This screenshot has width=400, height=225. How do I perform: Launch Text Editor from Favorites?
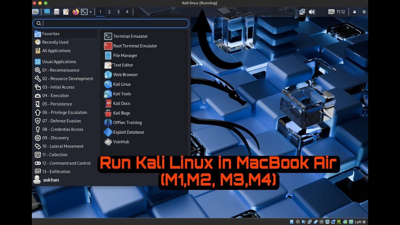119,65
